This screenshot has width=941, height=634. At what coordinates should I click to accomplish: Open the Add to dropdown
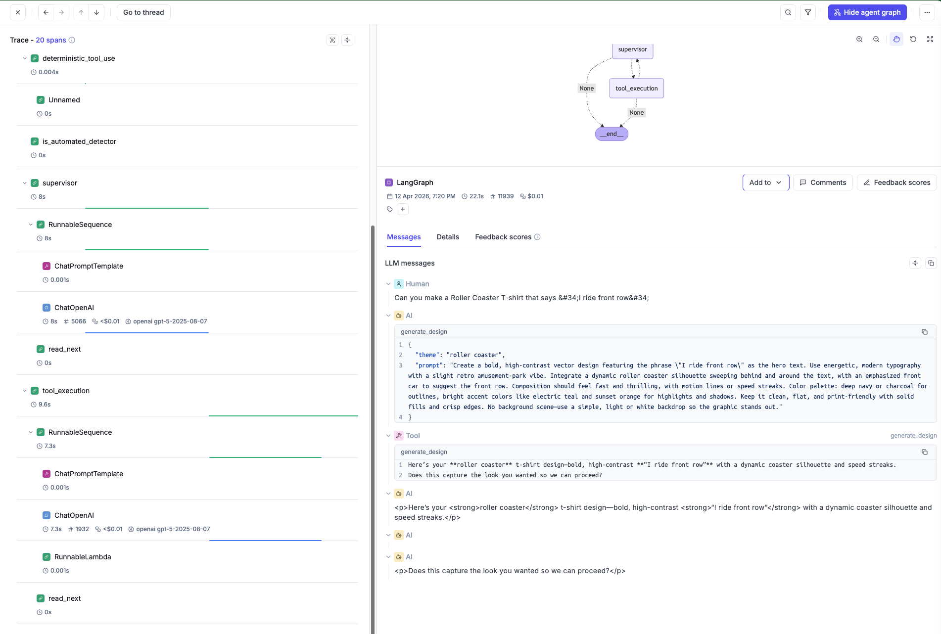[765, 182]
